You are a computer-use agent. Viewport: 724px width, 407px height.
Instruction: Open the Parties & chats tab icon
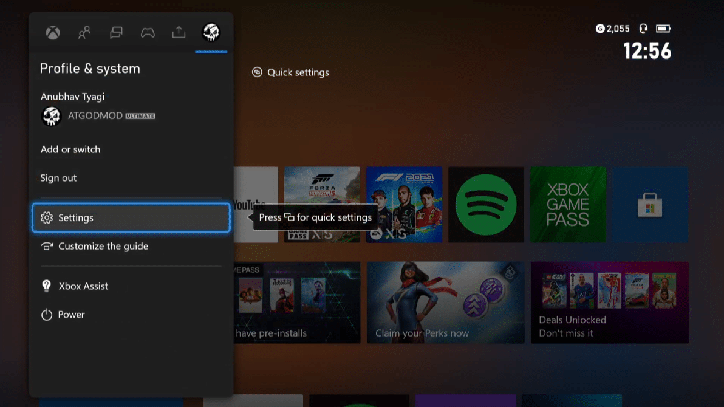(x=116, y=32)
